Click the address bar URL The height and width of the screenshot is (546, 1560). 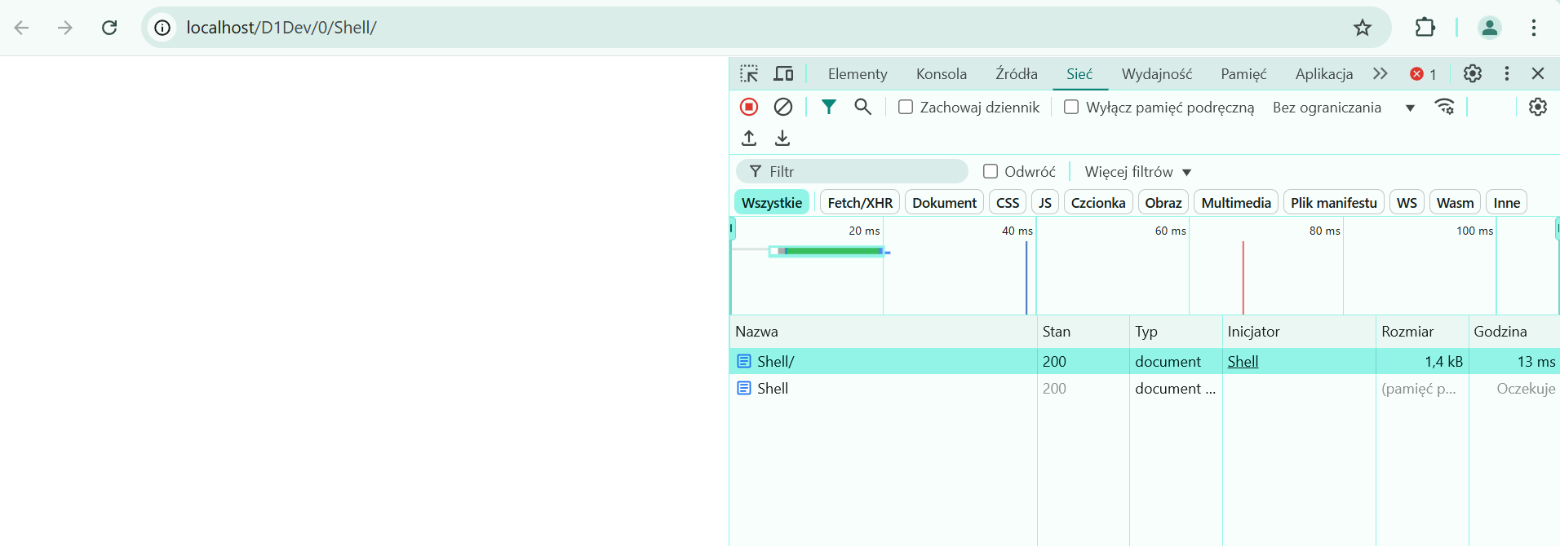(281, 28)
